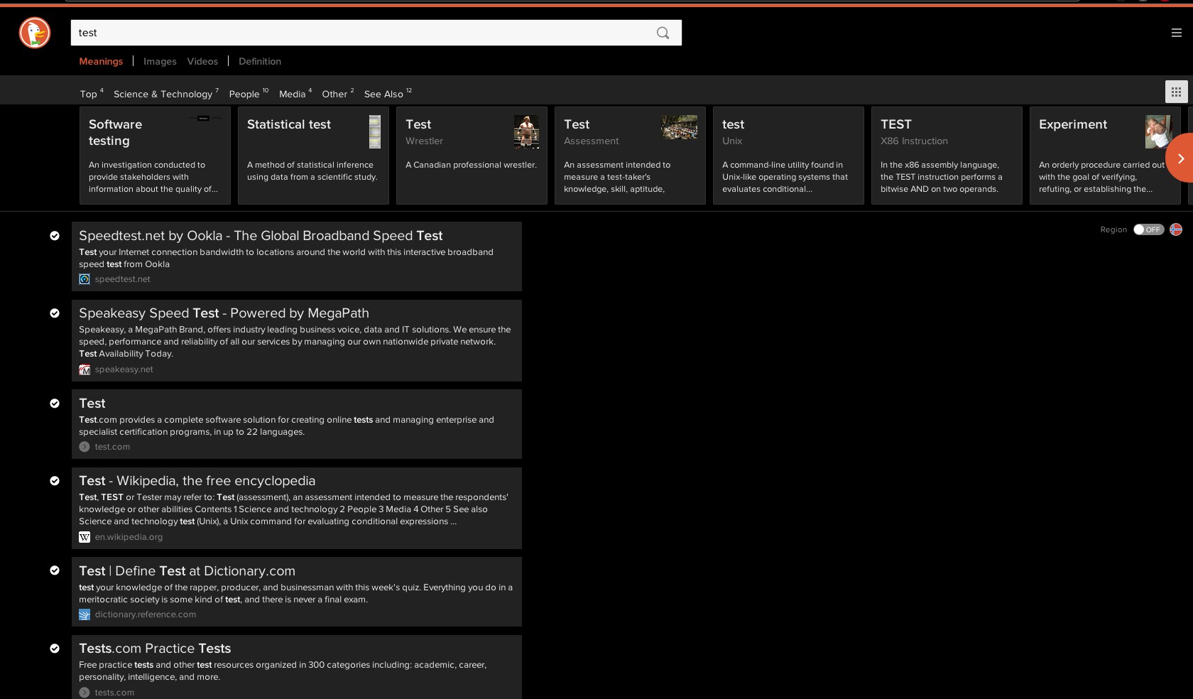Open the Software testing card
Image resolution: width=1193 pixels, height=699 pixels.
tap(155, 156)
